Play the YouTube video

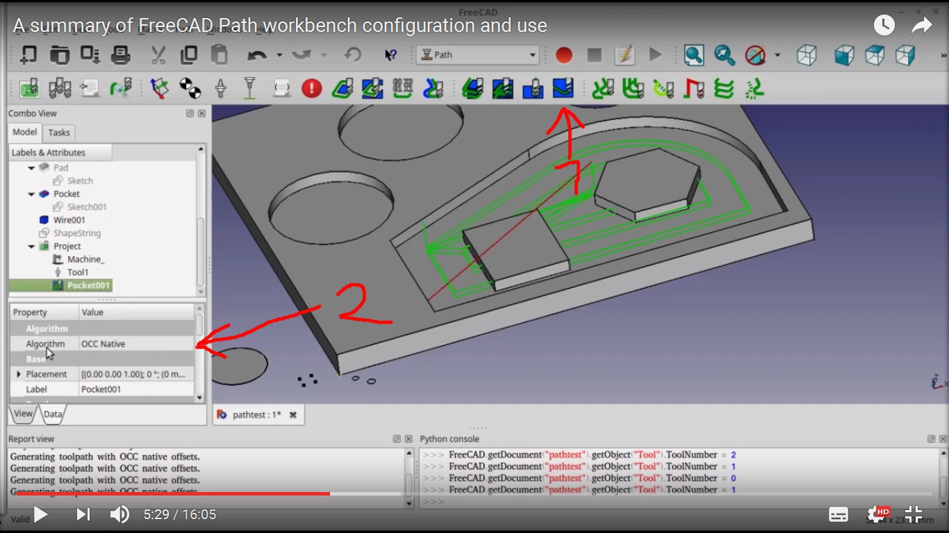pos(41,514)
